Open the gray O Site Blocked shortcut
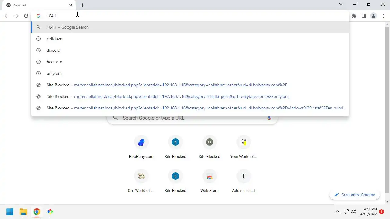The height and width of the screenshot is (219, 390). [x=209, y=148]
